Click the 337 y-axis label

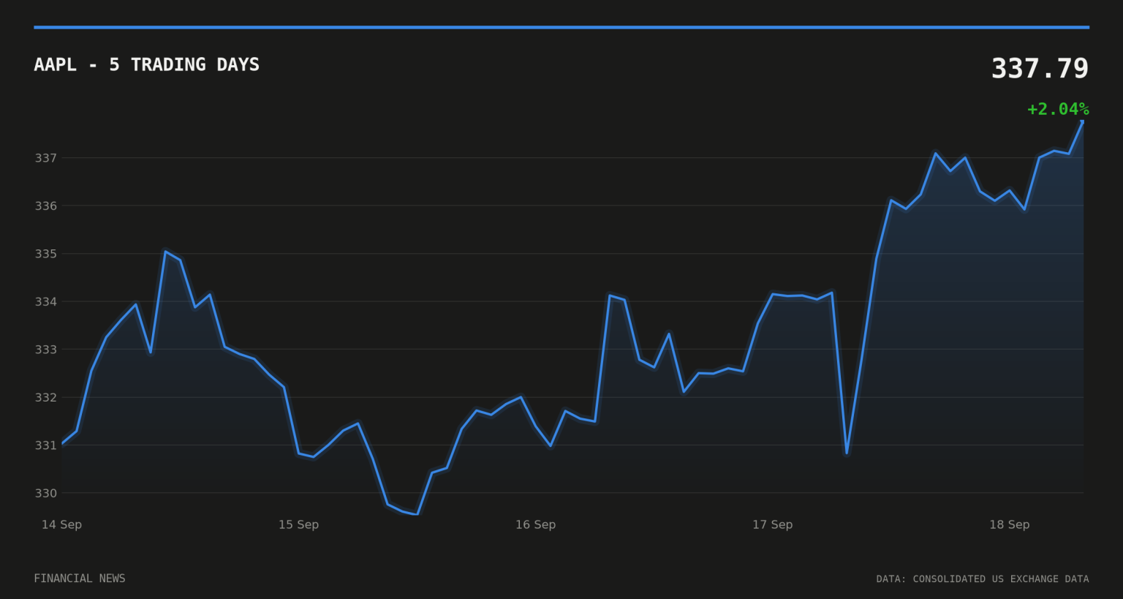tap(46, 158)
